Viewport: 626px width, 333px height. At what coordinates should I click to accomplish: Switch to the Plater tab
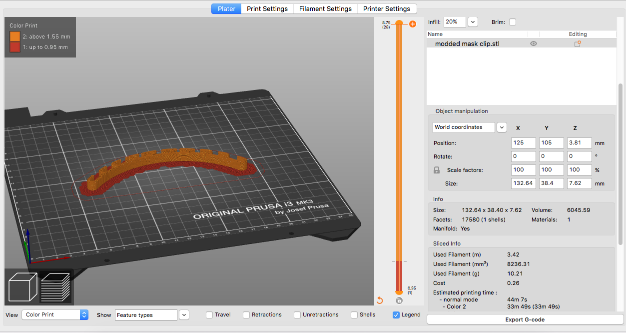(x=226, y=8)
